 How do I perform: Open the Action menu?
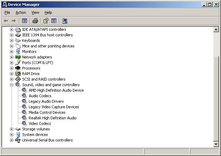click(x=21, y=12)
